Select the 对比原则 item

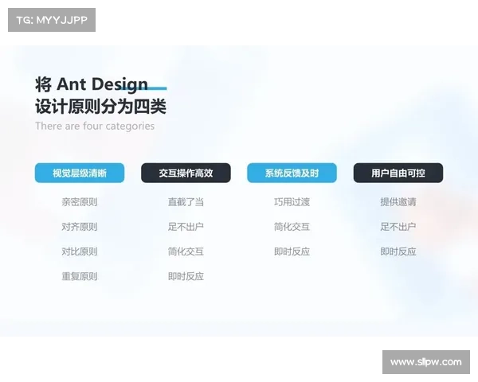click(80, 251)
